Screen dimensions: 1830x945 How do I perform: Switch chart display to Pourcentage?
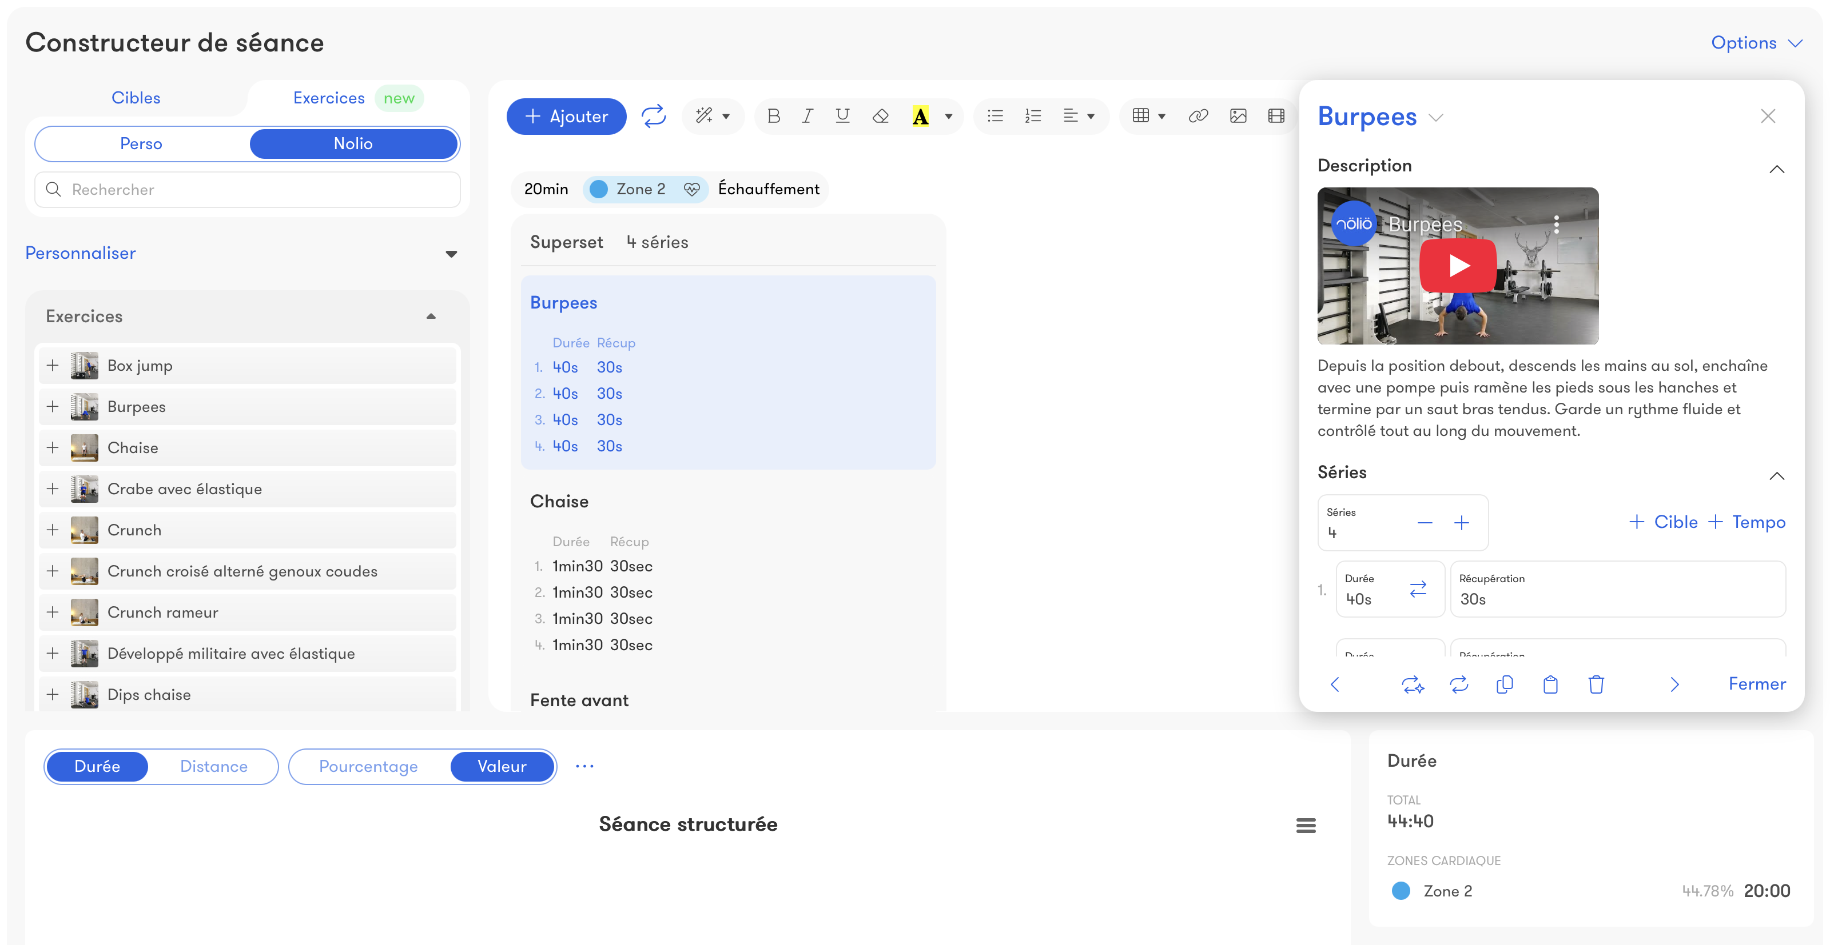pos(368,766)
